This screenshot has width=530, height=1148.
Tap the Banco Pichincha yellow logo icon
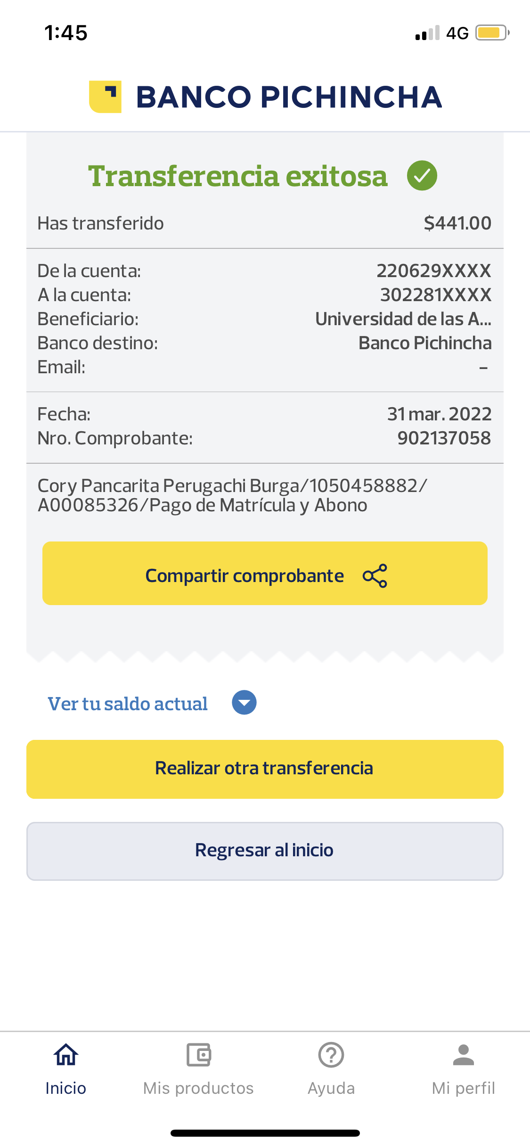(105, 97)
